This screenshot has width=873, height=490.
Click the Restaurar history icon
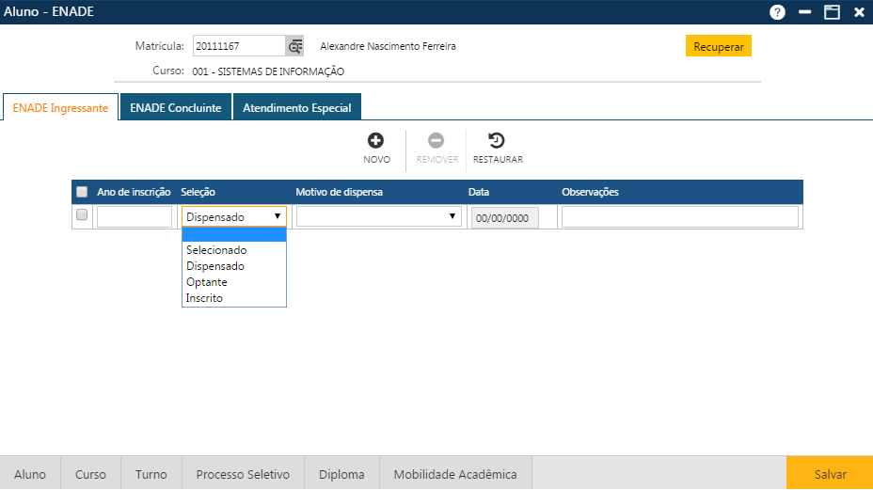click(497, 141)
